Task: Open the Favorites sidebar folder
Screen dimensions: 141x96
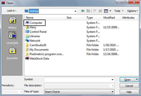Action: point(12,50)
